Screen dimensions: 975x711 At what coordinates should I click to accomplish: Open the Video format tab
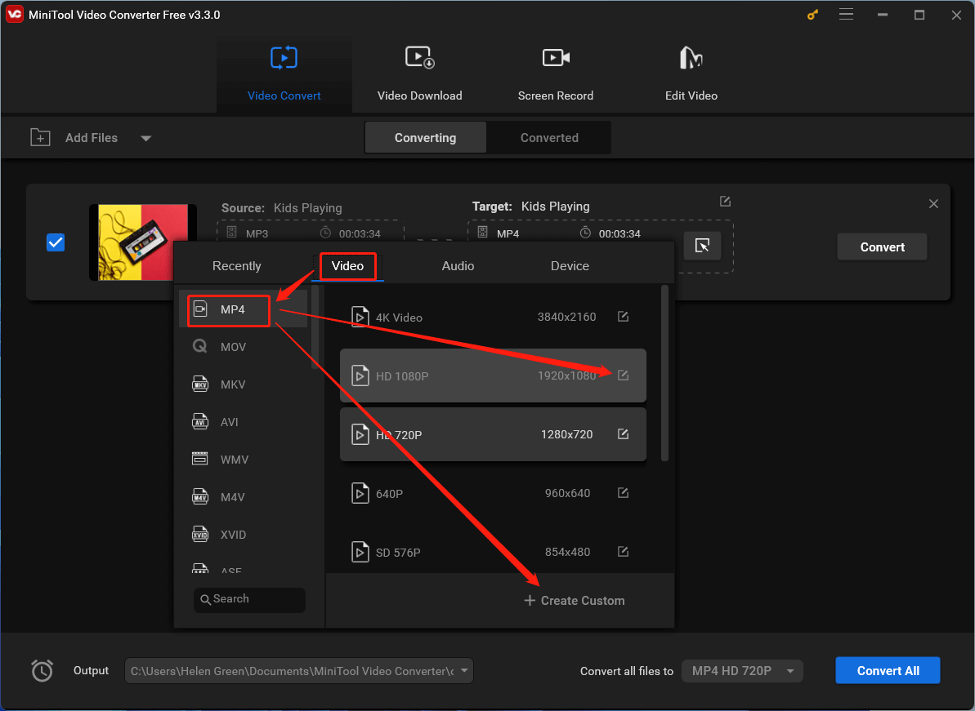pyautogui.click(x=347, y=266)
